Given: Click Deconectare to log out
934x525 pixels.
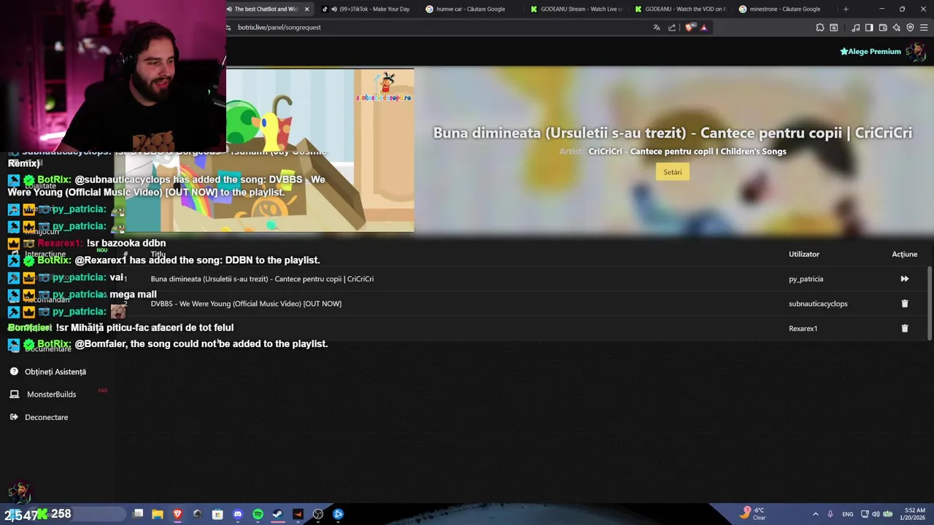Looking at the screenshot, I should pos(46,417).
